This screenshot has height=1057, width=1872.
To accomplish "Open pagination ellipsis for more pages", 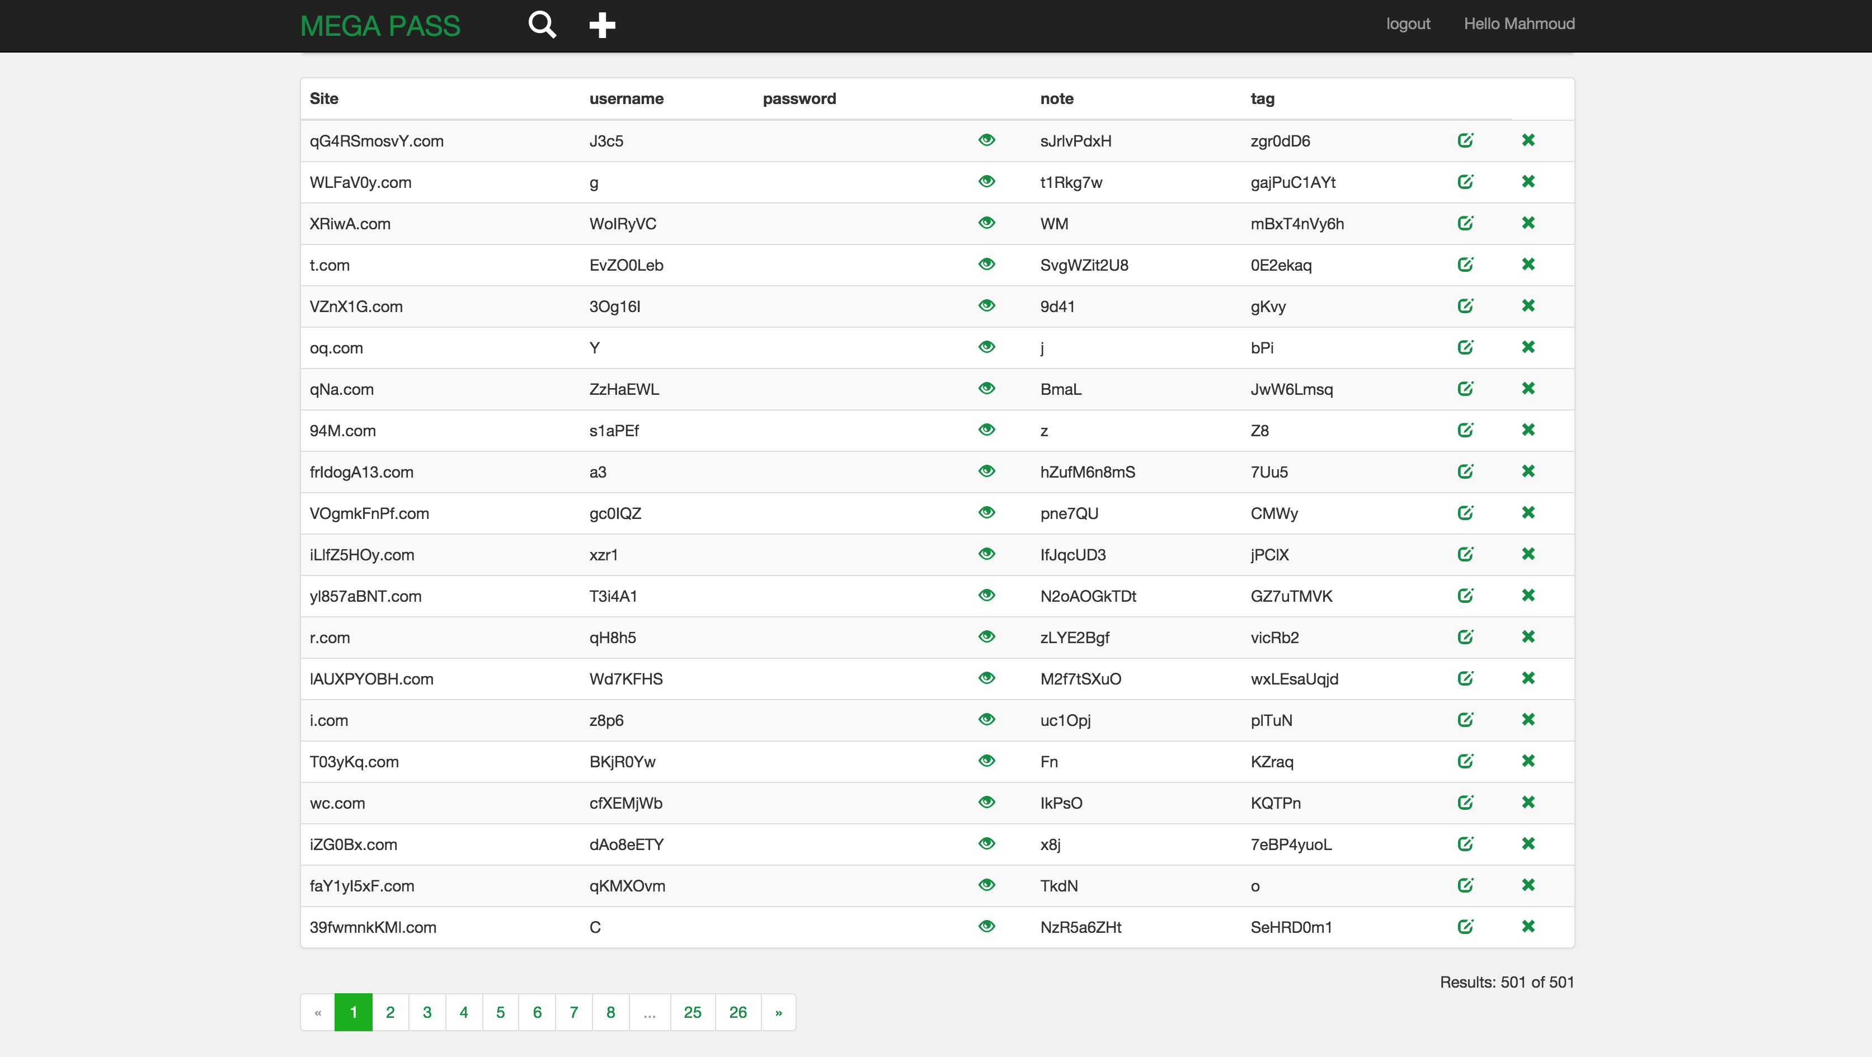I will (x=650, y=1013).
